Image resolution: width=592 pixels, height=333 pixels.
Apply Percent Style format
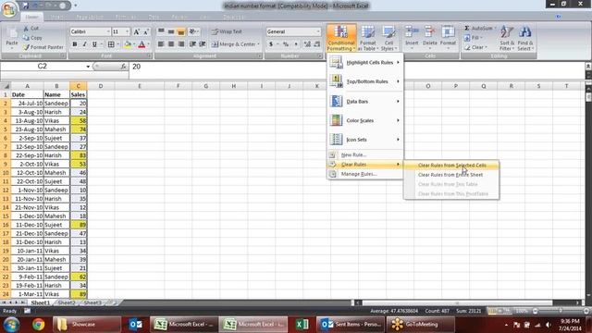(286, 44)
